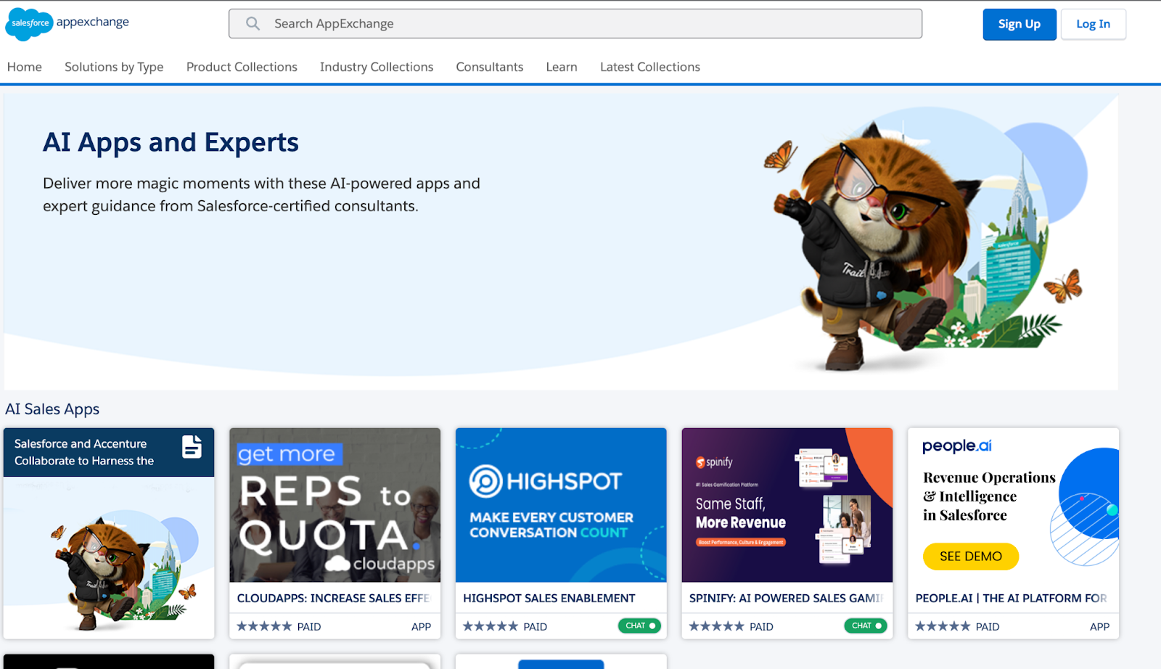The height and width of the screenshot is (669, 1161).
Task: Click the CloudApps cloud logo
Action: pyautogui.click(x=337, y=563)
